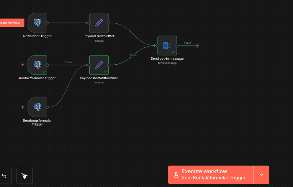The width and height of the screenshot is (293, 187).
Task: Click the partial Execute workflow button near Newsletter Trigger
Action: (x=12, y=23)
